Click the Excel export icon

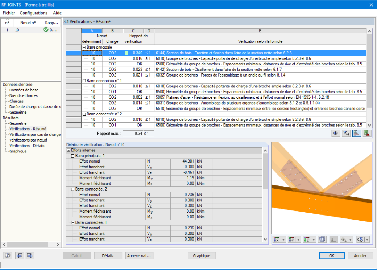click(x=366, y=133)
